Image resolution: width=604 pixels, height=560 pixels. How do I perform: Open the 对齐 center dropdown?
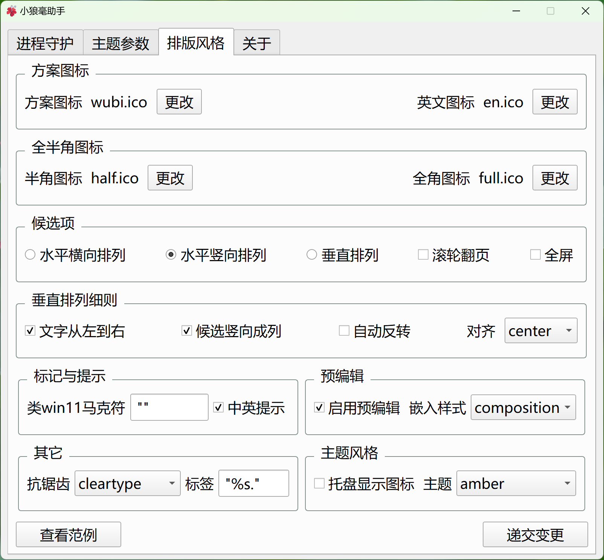click(x=540, y=331)
